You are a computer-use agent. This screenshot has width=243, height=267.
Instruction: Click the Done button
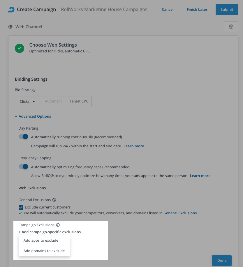point(222,261)
